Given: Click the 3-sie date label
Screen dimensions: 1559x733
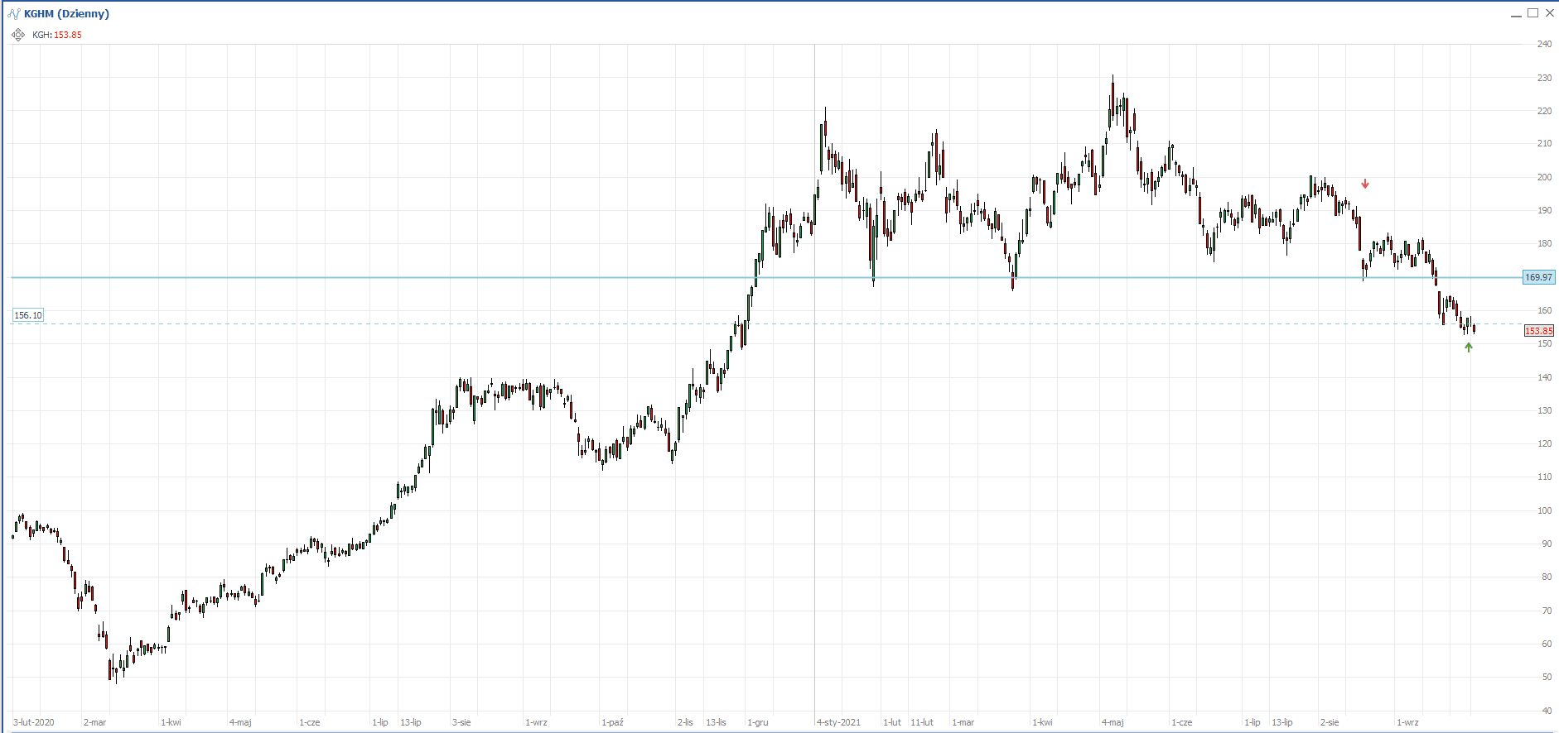Looking at the screenshot, I should coord(461,722).
